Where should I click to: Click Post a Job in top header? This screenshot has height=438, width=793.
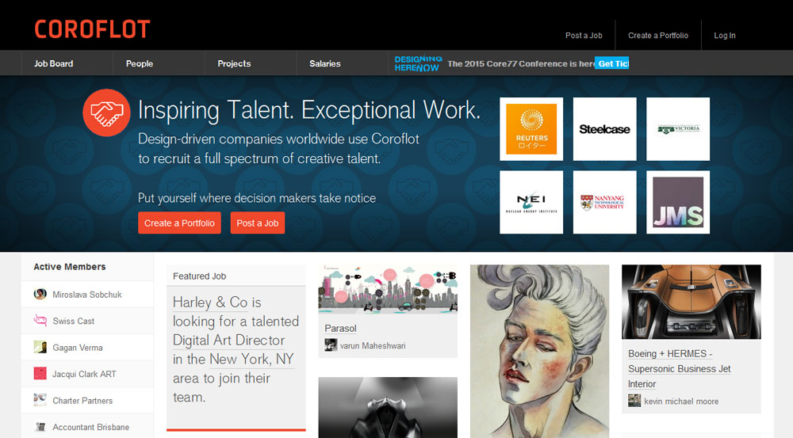coord(584,36)
